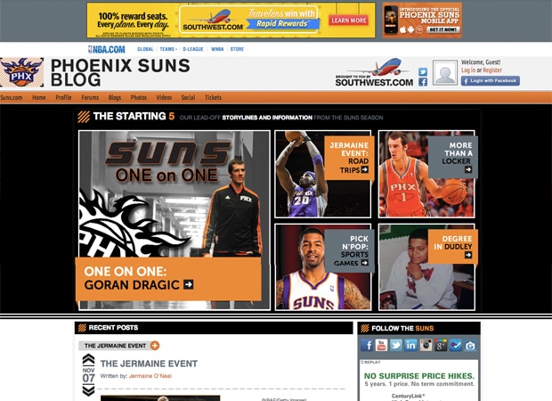Open More Than a Locker thumbnail

tap(426, 174)
